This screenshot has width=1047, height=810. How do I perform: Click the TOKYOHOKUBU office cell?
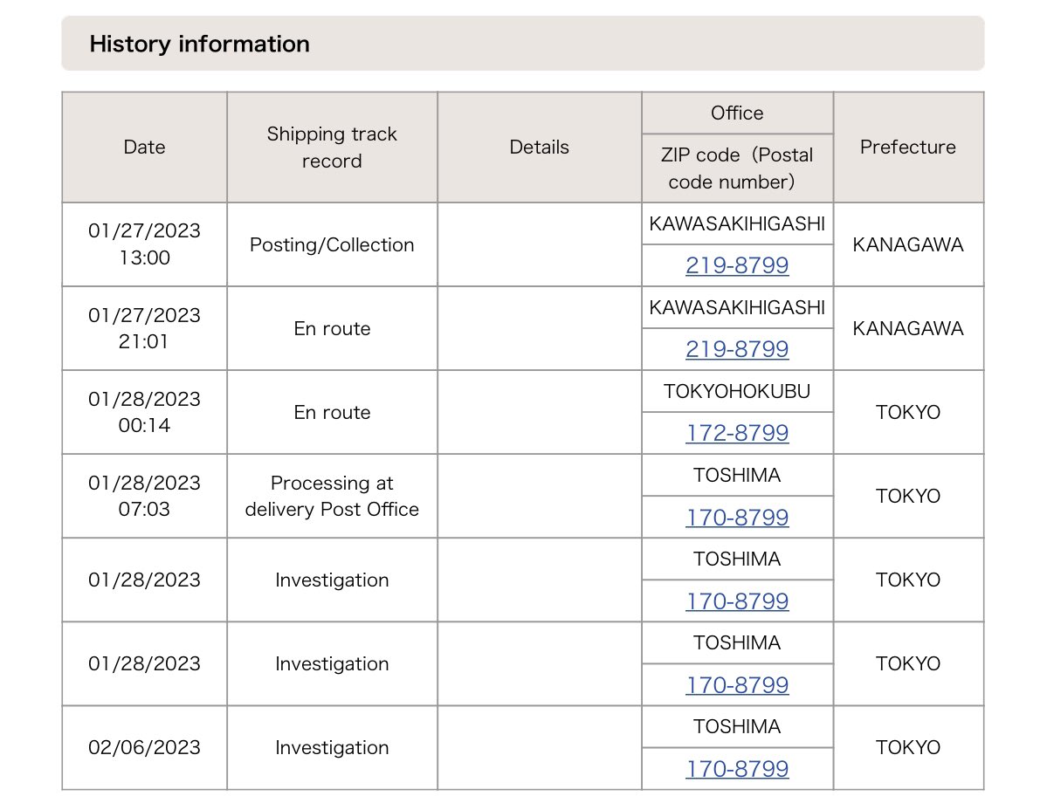[737, 392]
